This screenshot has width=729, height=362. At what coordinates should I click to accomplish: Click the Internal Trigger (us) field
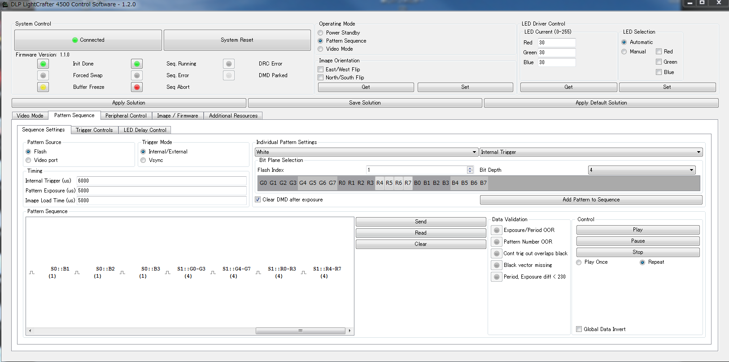tap(162, 181)
